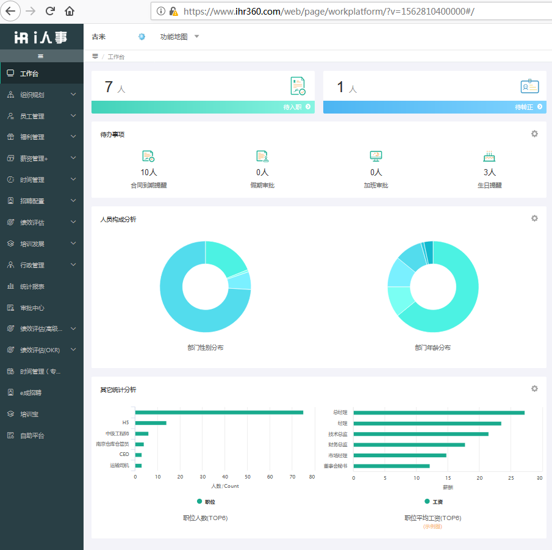Image resolution: width=552 pixels, height=550 pixels.
Task: Click the address bar URL field
Action: (x=352, y=11)
